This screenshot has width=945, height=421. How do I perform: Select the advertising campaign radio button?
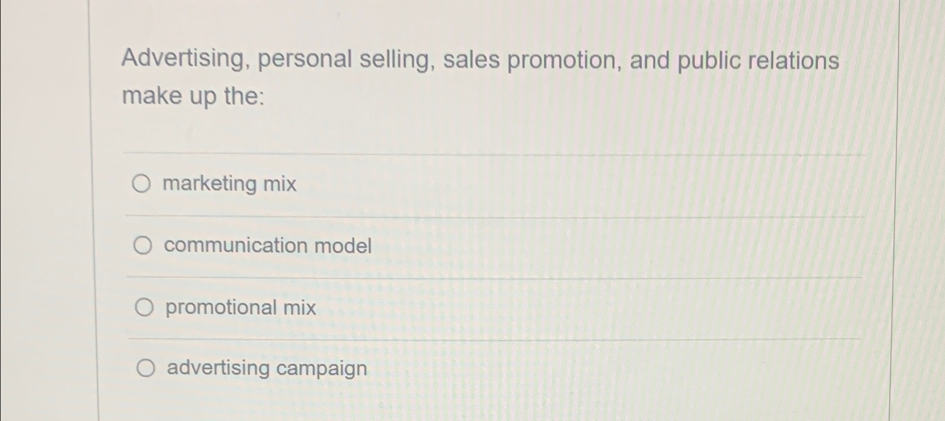pos(146,367)
